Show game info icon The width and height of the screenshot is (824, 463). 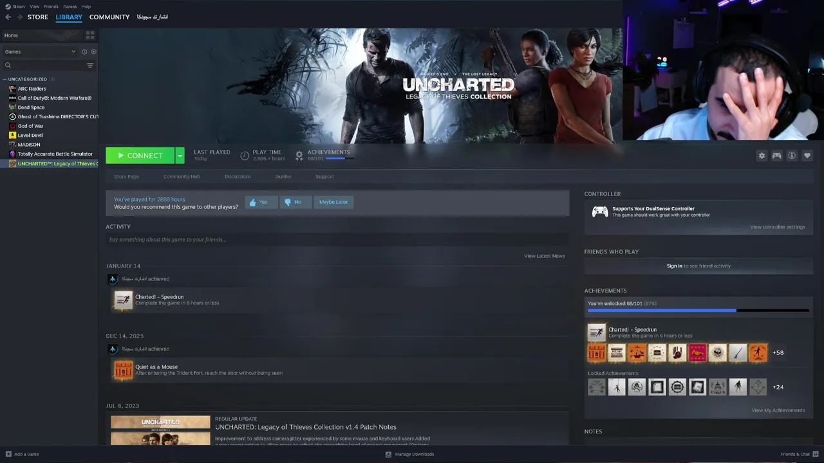792,156
